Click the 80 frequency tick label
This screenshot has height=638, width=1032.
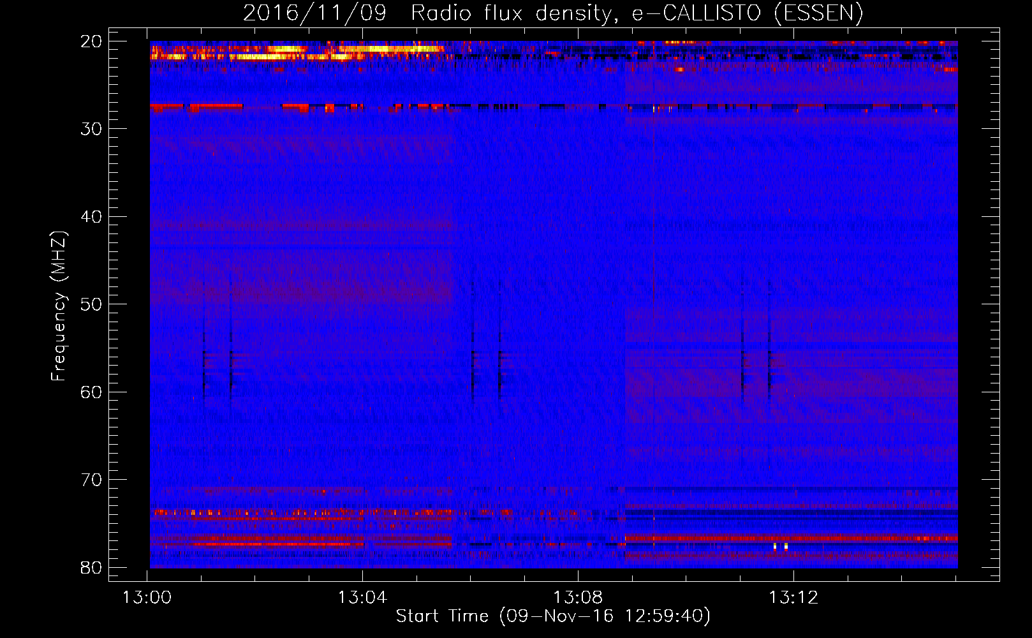tap(91, 568)
